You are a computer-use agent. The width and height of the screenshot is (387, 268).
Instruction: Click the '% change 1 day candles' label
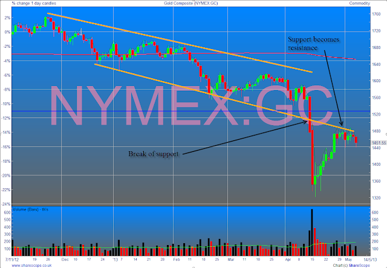34,3
